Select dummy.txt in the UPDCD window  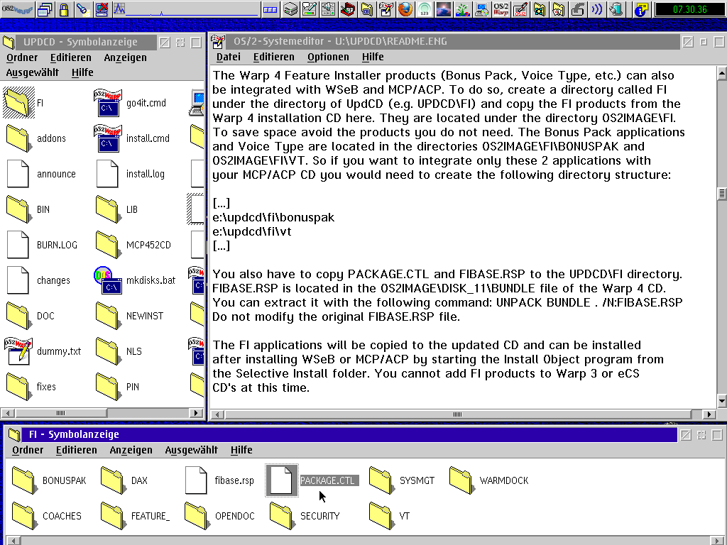pos(18,351)
